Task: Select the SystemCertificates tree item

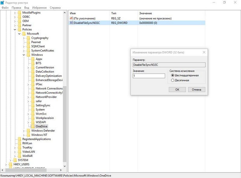Action: pyautogui.click(x=42, y=50)
